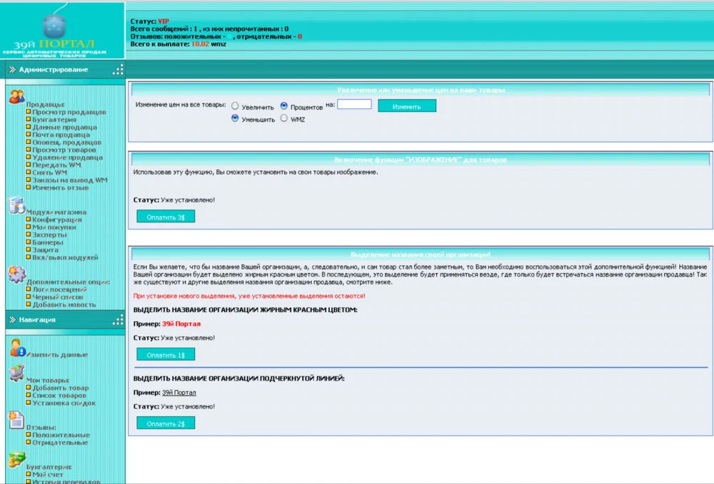Select the Уменьшить radio button
The image size is (714, 484).
[x=235, y=118]
